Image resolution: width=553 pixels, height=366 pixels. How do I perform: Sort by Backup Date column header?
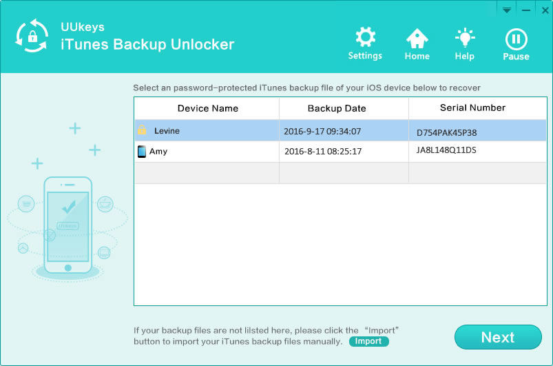(x=337, y=108)
